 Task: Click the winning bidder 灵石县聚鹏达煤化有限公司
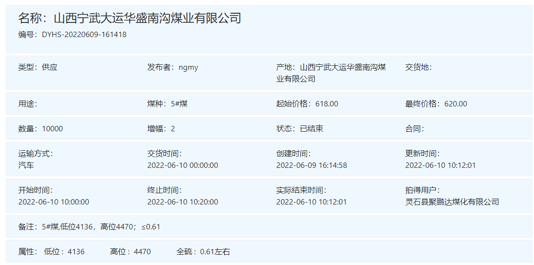(452, 202)
